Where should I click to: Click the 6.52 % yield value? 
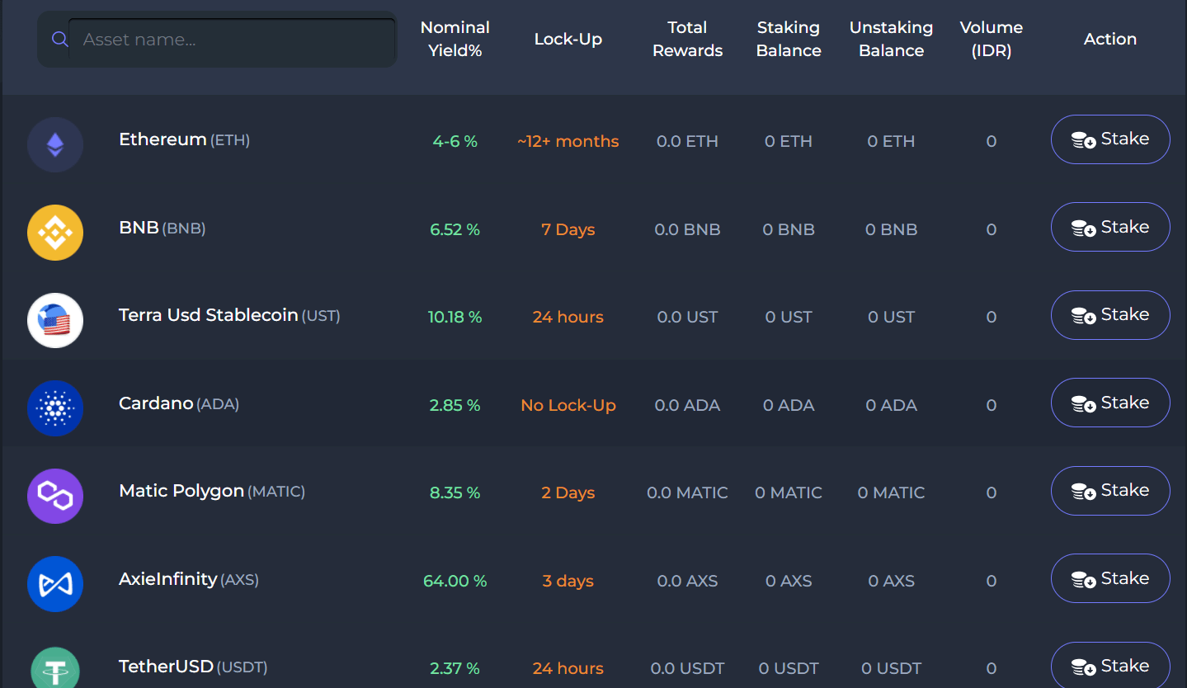[x=455, y=229]
